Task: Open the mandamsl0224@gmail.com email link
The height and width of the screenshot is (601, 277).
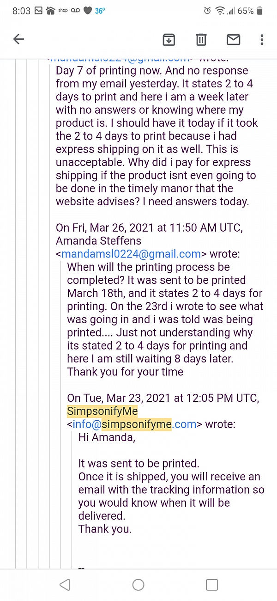Action: point(131,254)
